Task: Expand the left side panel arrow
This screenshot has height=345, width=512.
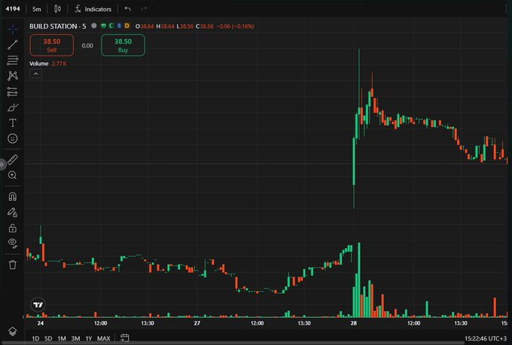Action: coord(2,165)
